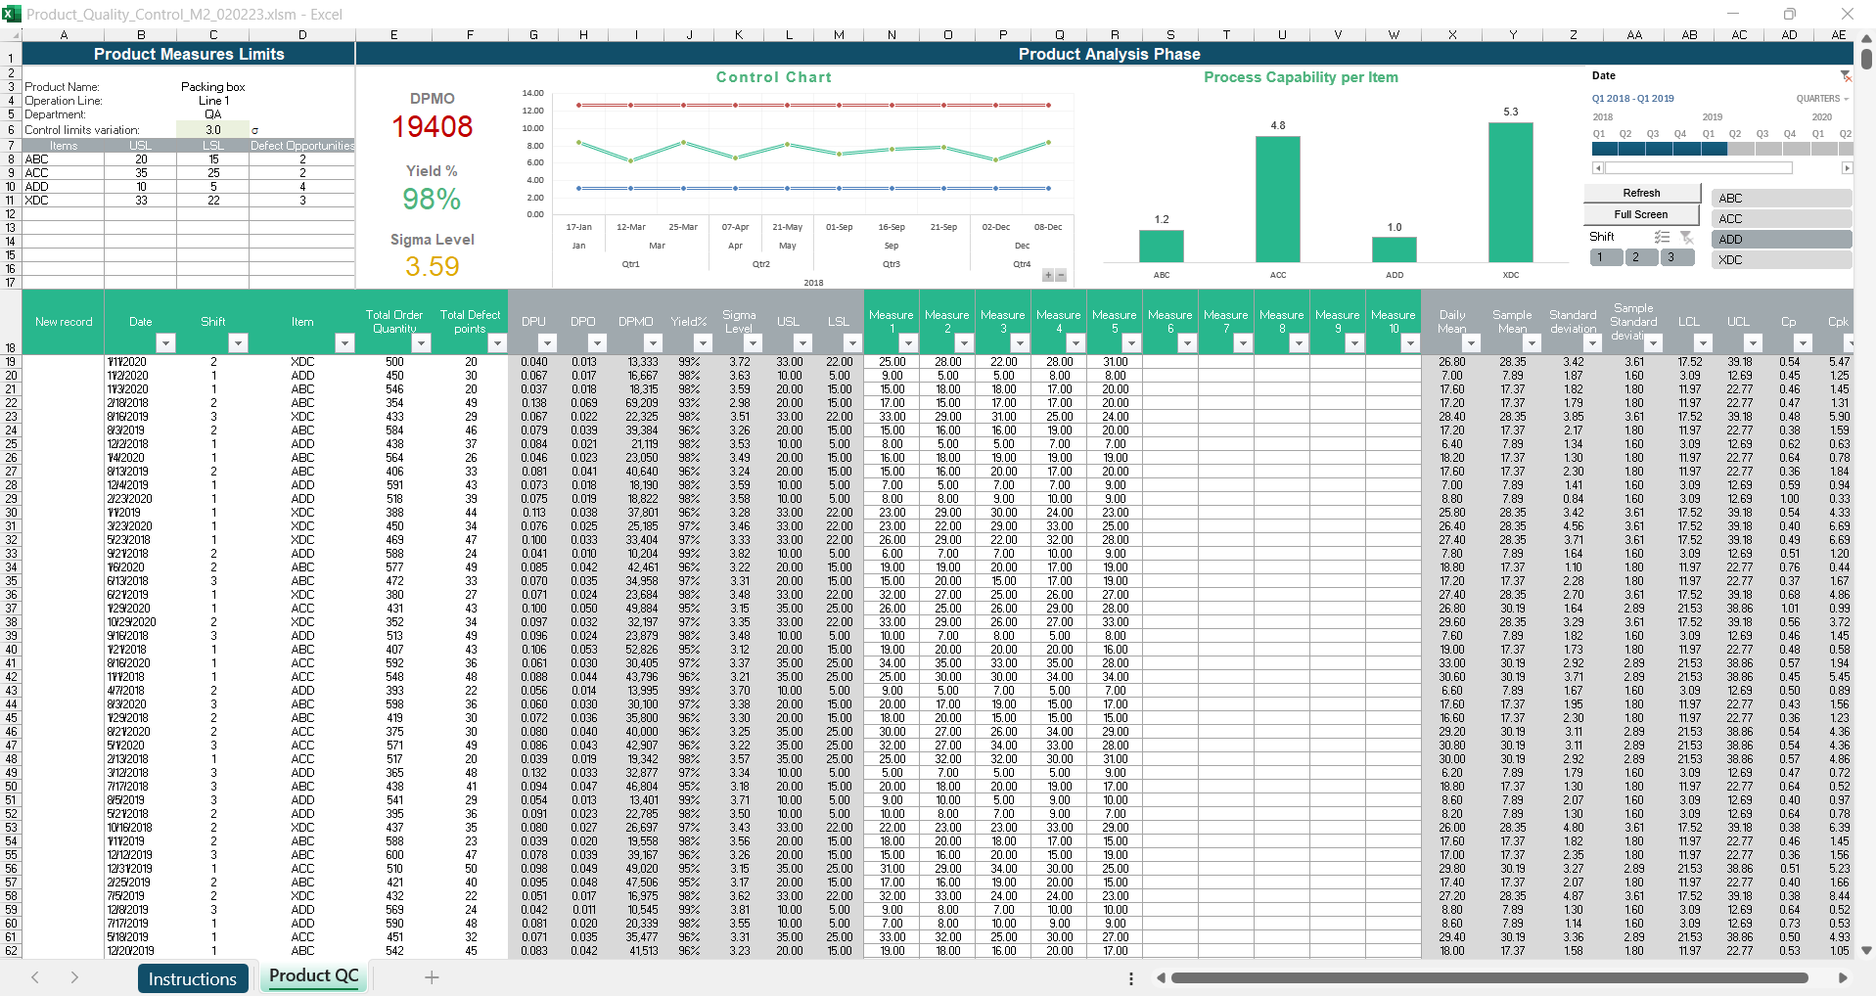Click the Control limits variation cell
This screenshot has height=996, width=1876.
pos(212,129)
